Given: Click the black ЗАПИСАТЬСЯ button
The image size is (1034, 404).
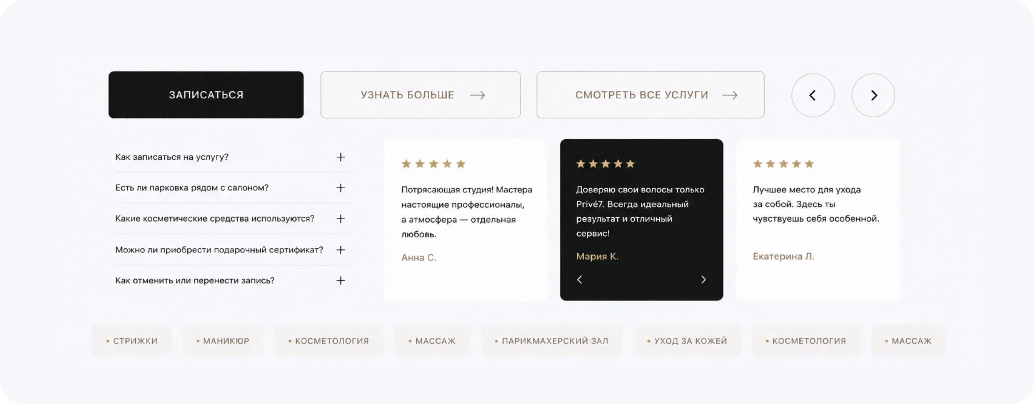Looking at the screenshot, I should (206, 95).
